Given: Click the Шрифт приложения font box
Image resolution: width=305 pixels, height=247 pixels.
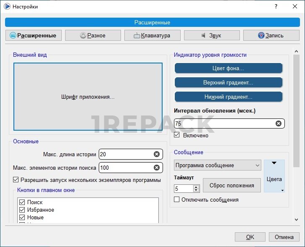Looking at the screenshot, I should (x=88, y=97).
